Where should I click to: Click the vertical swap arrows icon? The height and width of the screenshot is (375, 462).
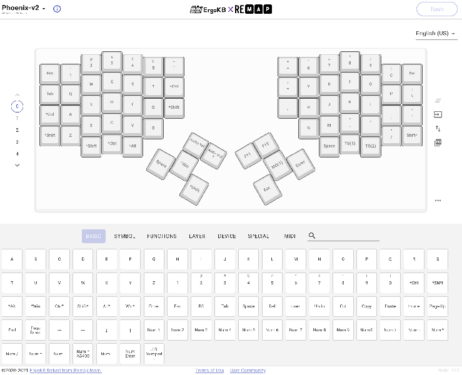438,129
